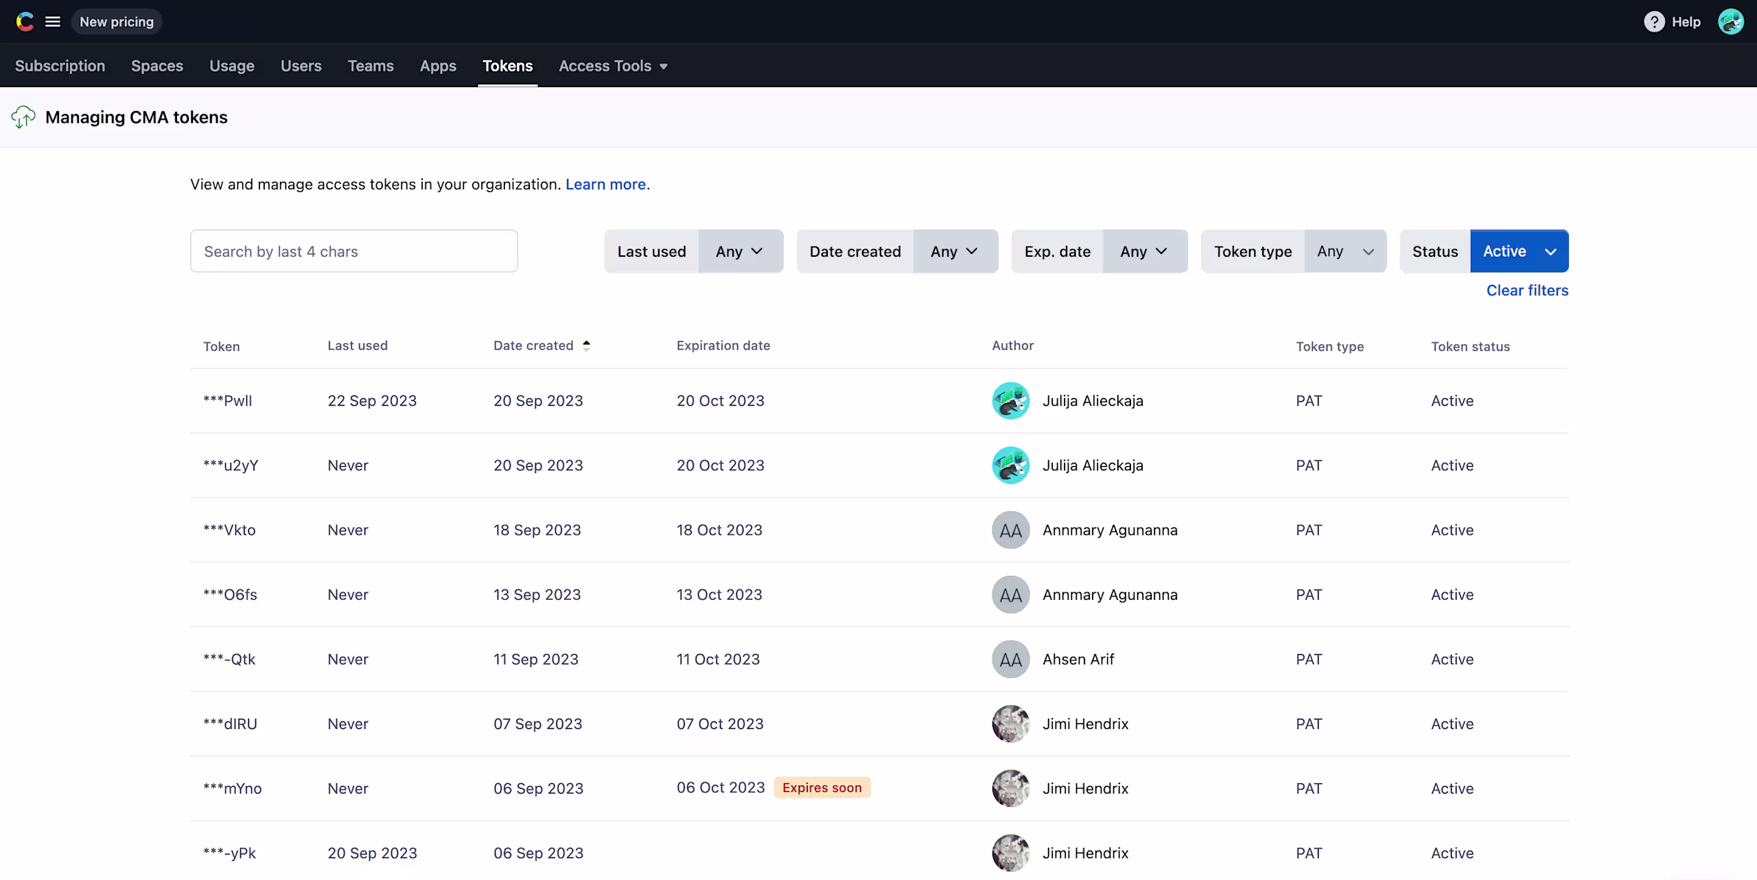Screen dimensions: 1757x880
Task: Go to the Apps tab
Action: click(x=438, y=66)
